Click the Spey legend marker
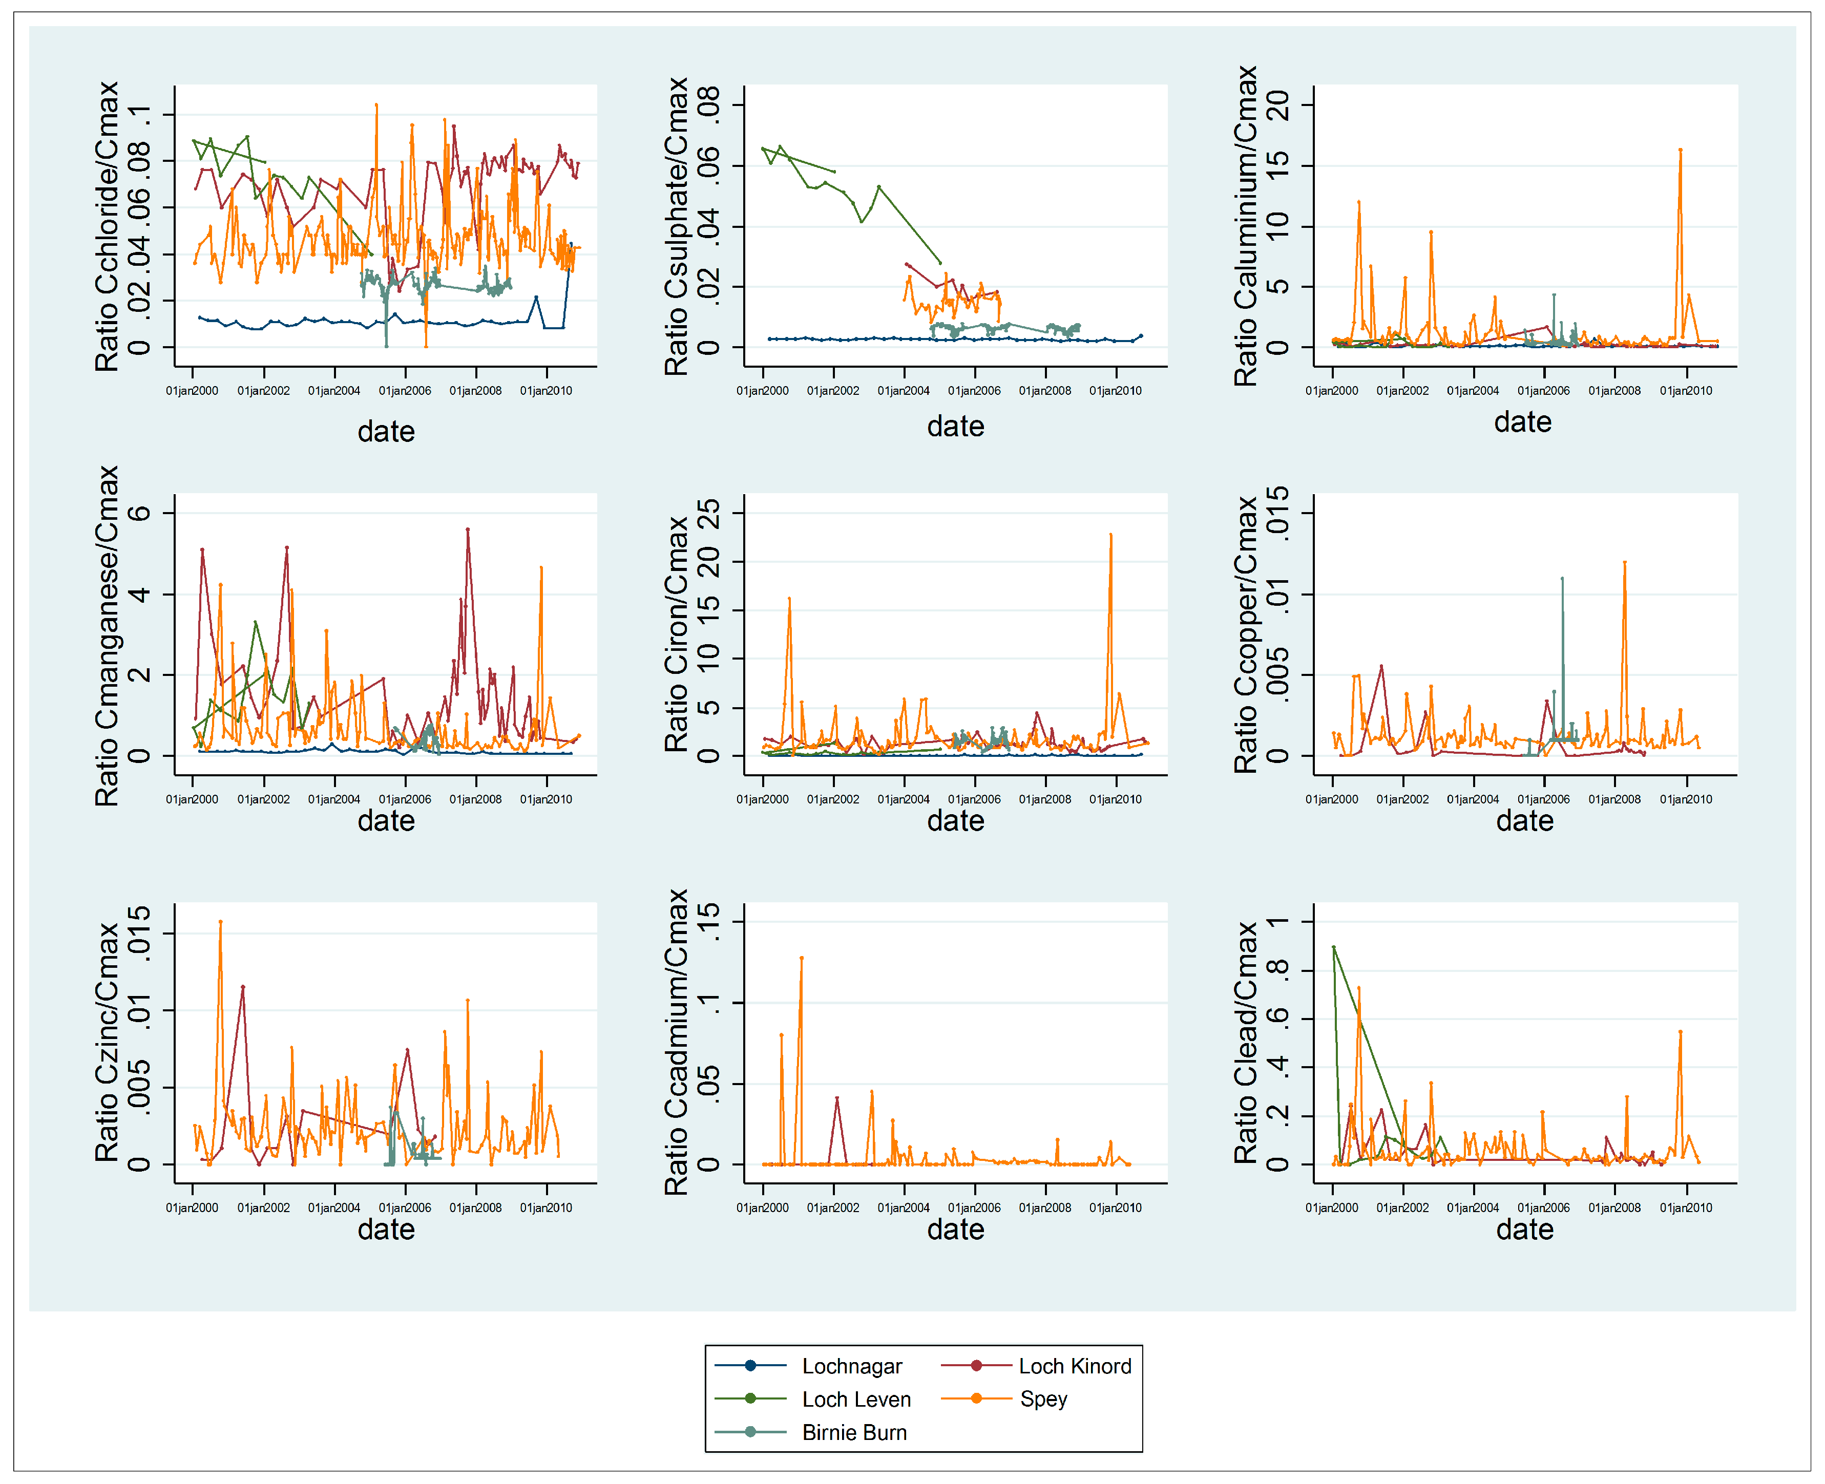The width and height of the screenshot is (1825, 1484). tap(976, 1398)
